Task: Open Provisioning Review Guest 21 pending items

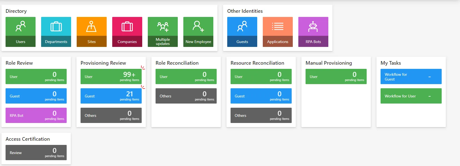Action: point(111,96)
